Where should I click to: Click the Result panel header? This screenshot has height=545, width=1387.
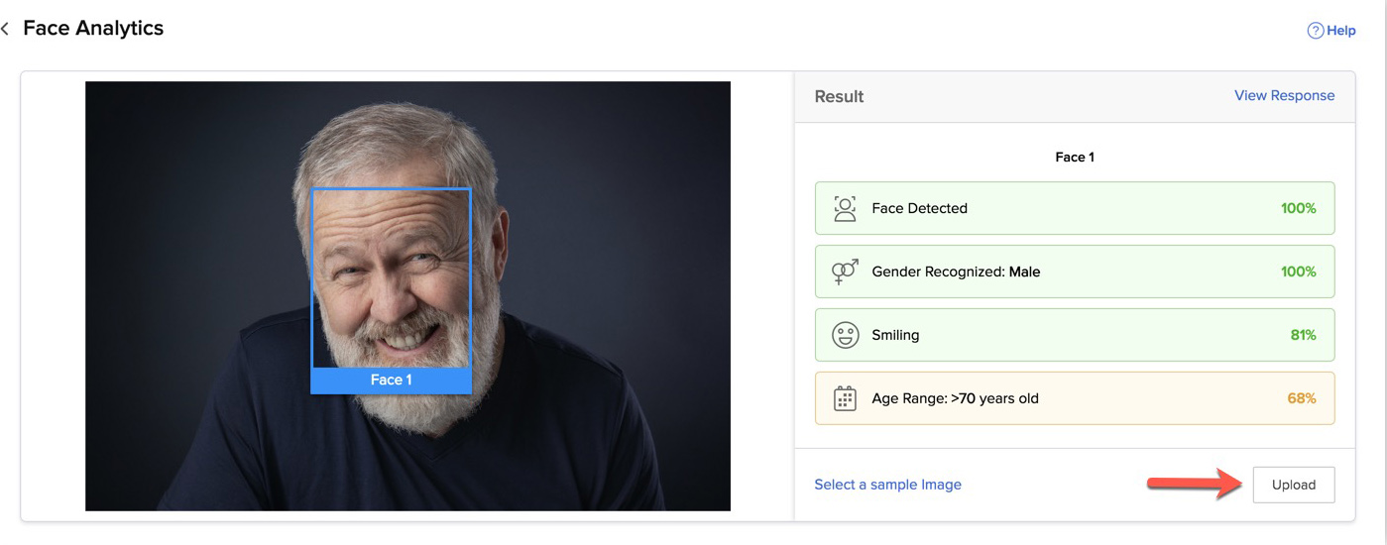click(x=839, y=97)
